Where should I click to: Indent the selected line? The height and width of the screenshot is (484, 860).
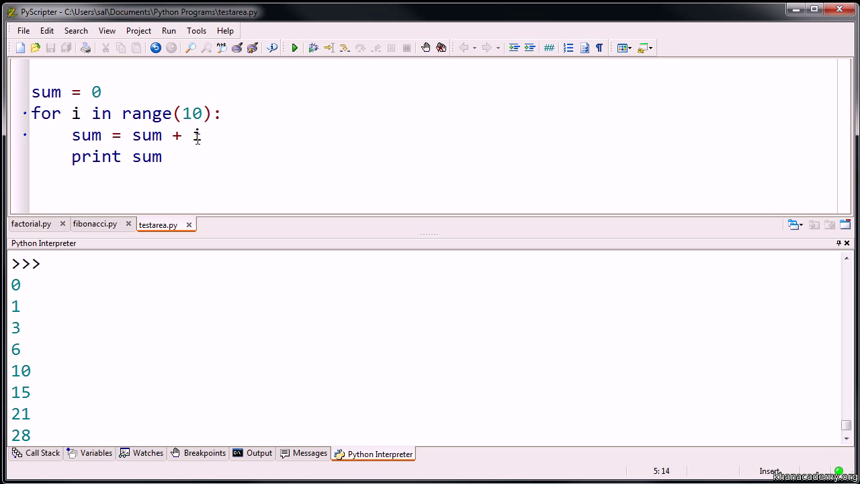tap(531, 47)
